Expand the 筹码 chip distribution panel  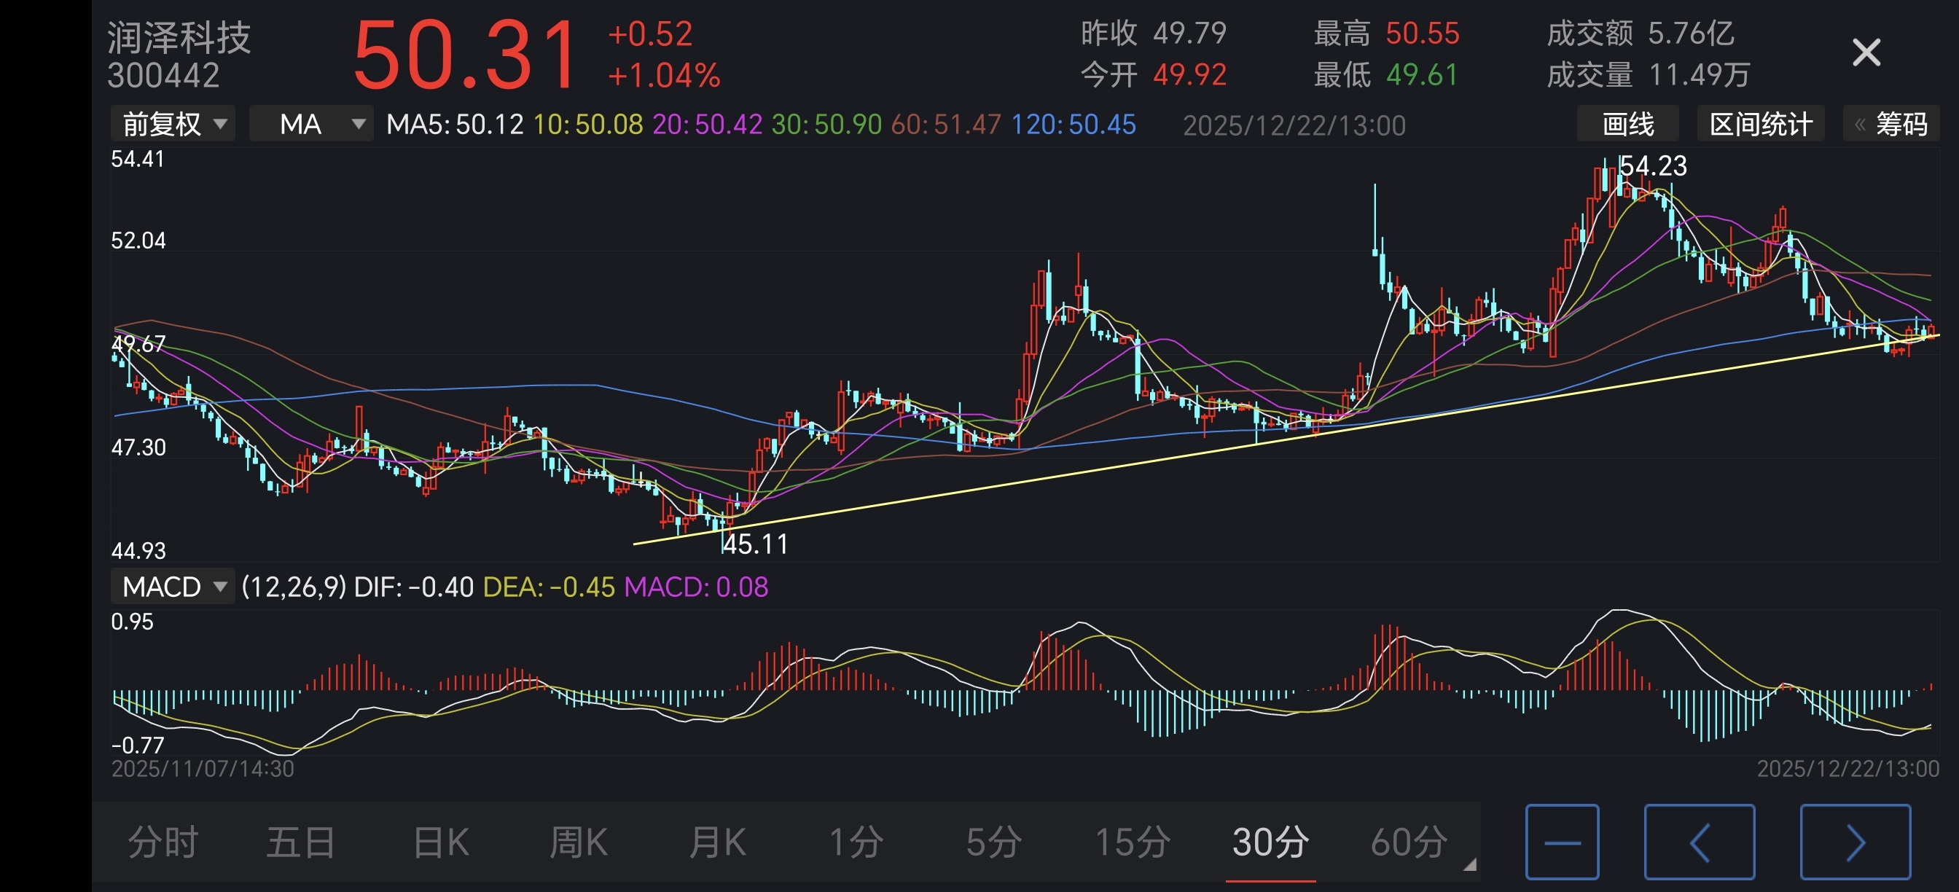click(x=1891, y=124)
